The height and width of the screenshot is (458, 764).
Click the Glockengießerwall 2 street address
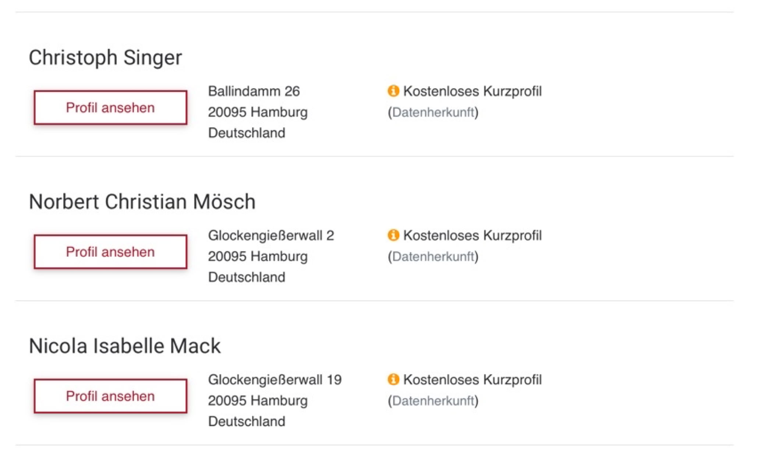(x=271, y=235)
